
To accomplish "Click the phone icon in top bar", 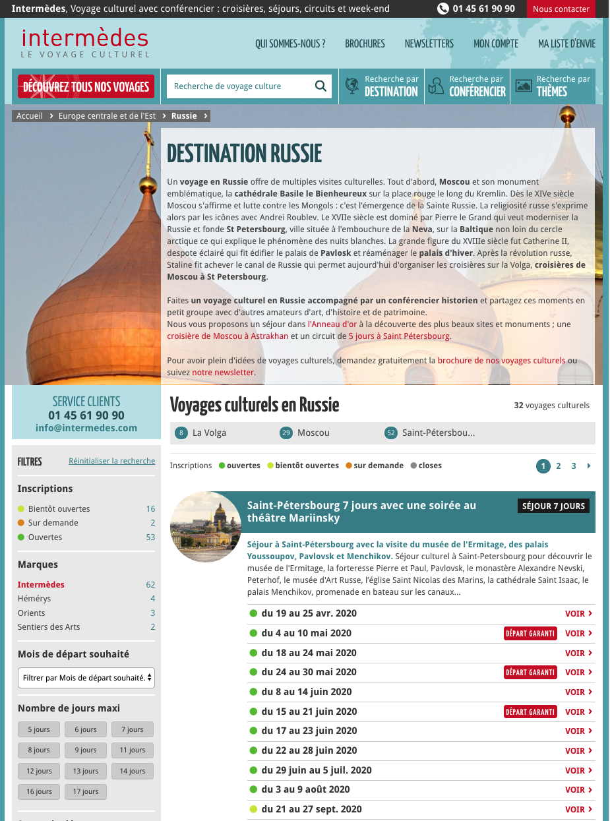I will (443, 9).
